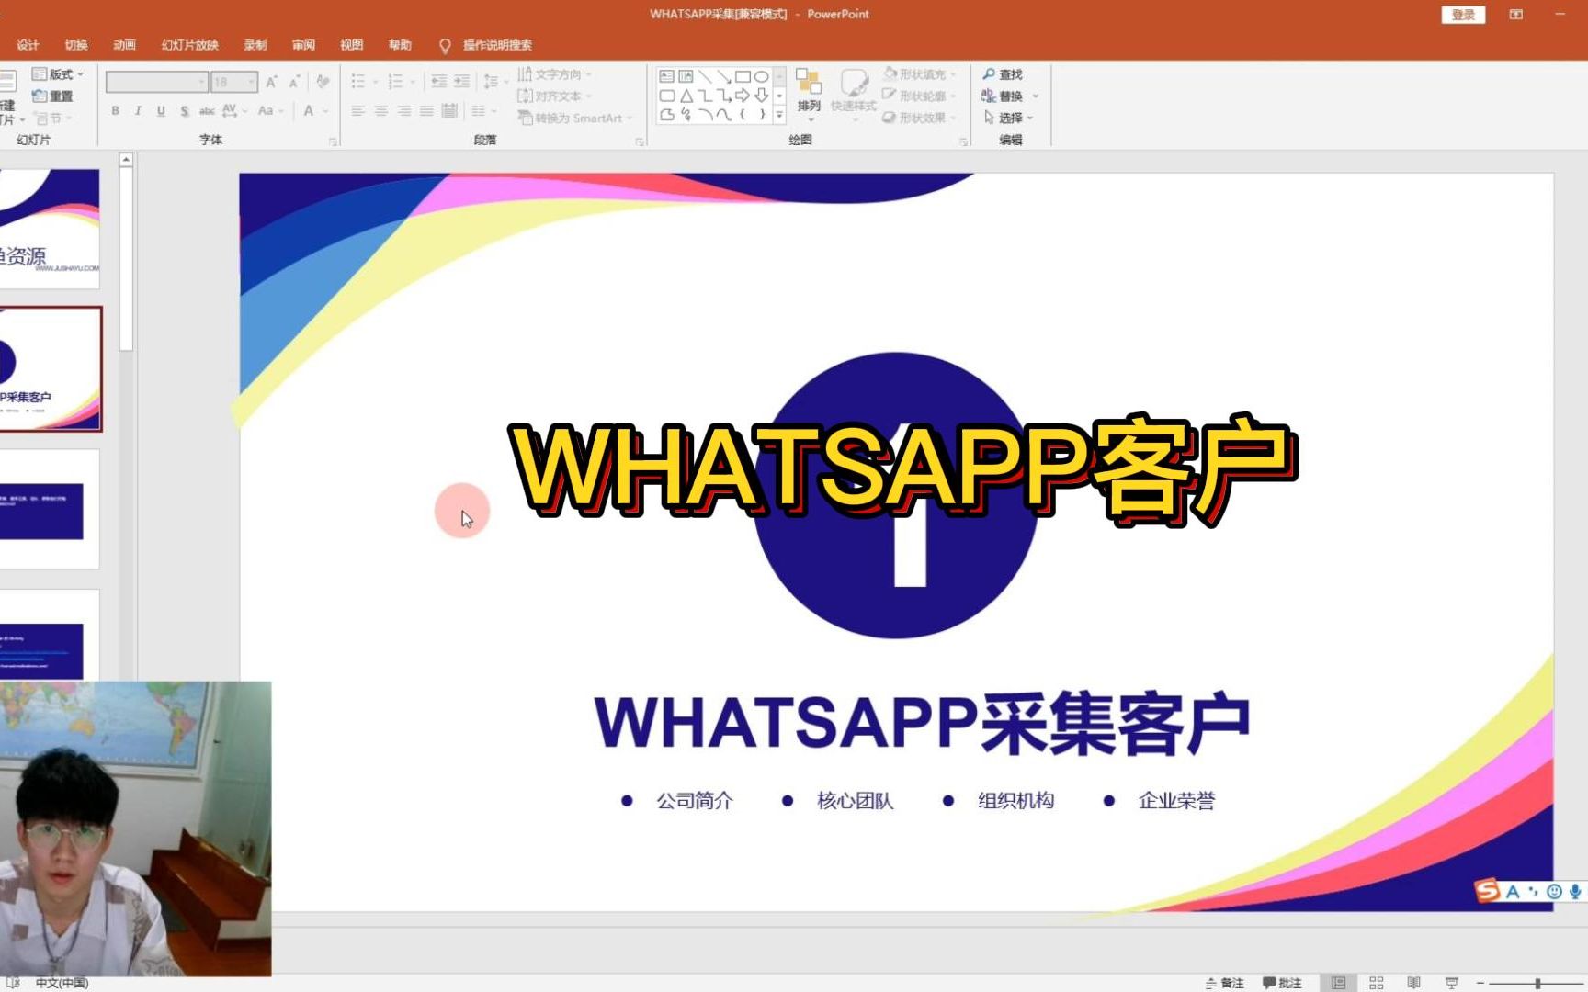
Task: Start slideshow from status bar icon
Action: tap(1452, 983)
